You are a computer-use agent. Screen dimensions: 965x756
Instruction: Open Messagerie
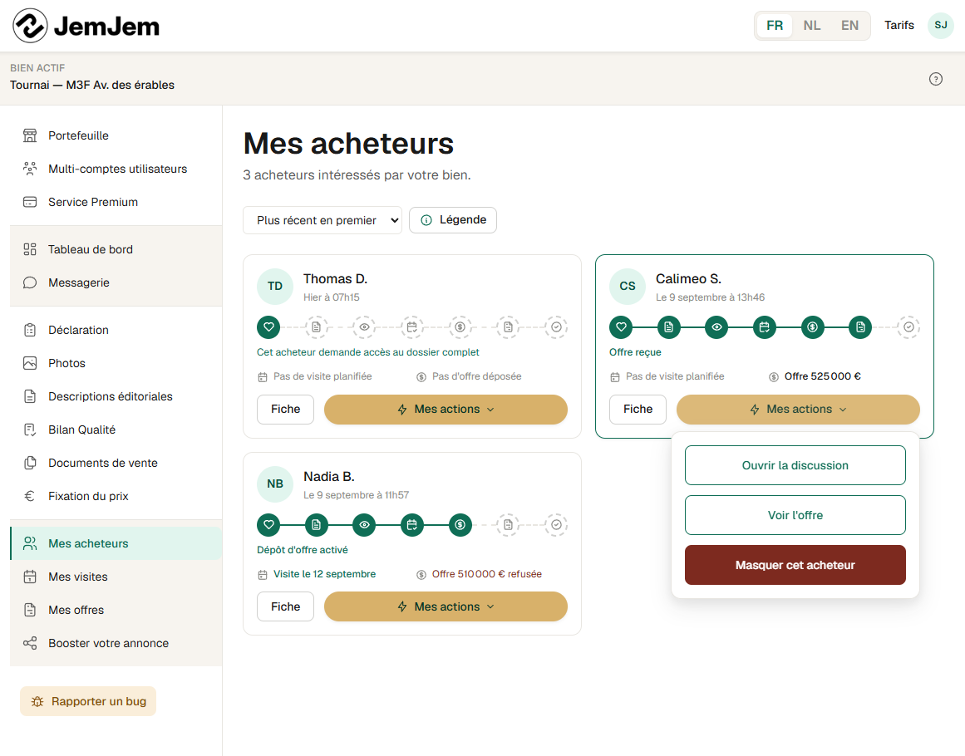[x=116, y=282]
